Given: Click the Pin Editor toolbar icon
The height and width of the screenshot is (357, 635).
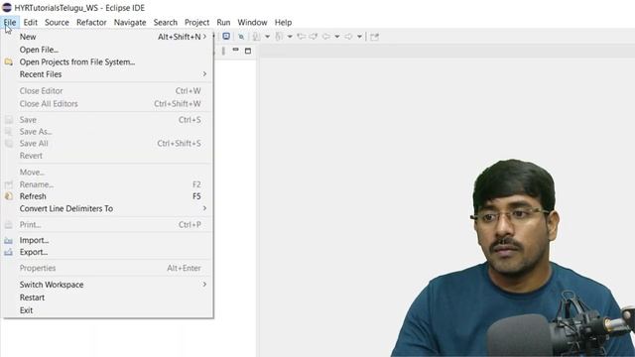Looking at the screenshot, I should point(375,37).
